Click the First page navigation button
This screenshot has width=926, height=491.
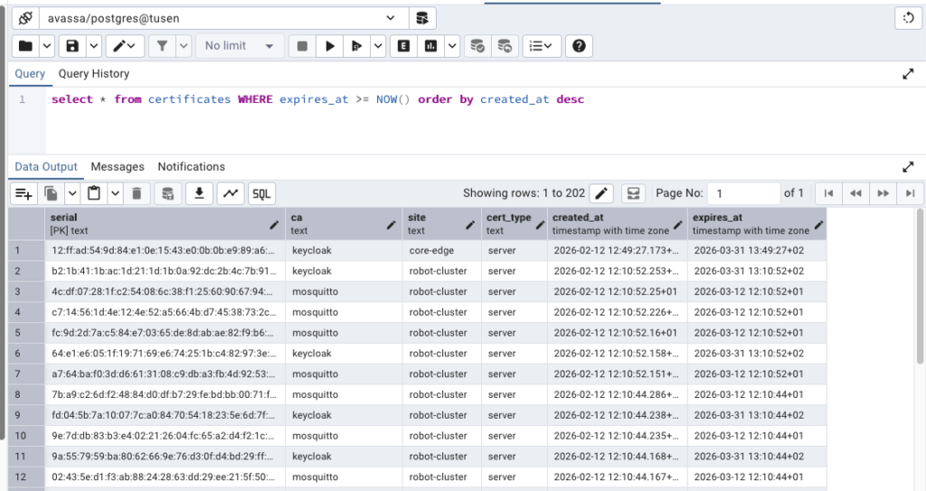(x=828, y=194)
